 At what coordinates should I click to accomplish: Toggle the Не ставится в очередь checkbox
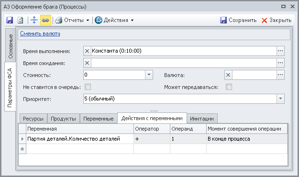click(88, 87)
